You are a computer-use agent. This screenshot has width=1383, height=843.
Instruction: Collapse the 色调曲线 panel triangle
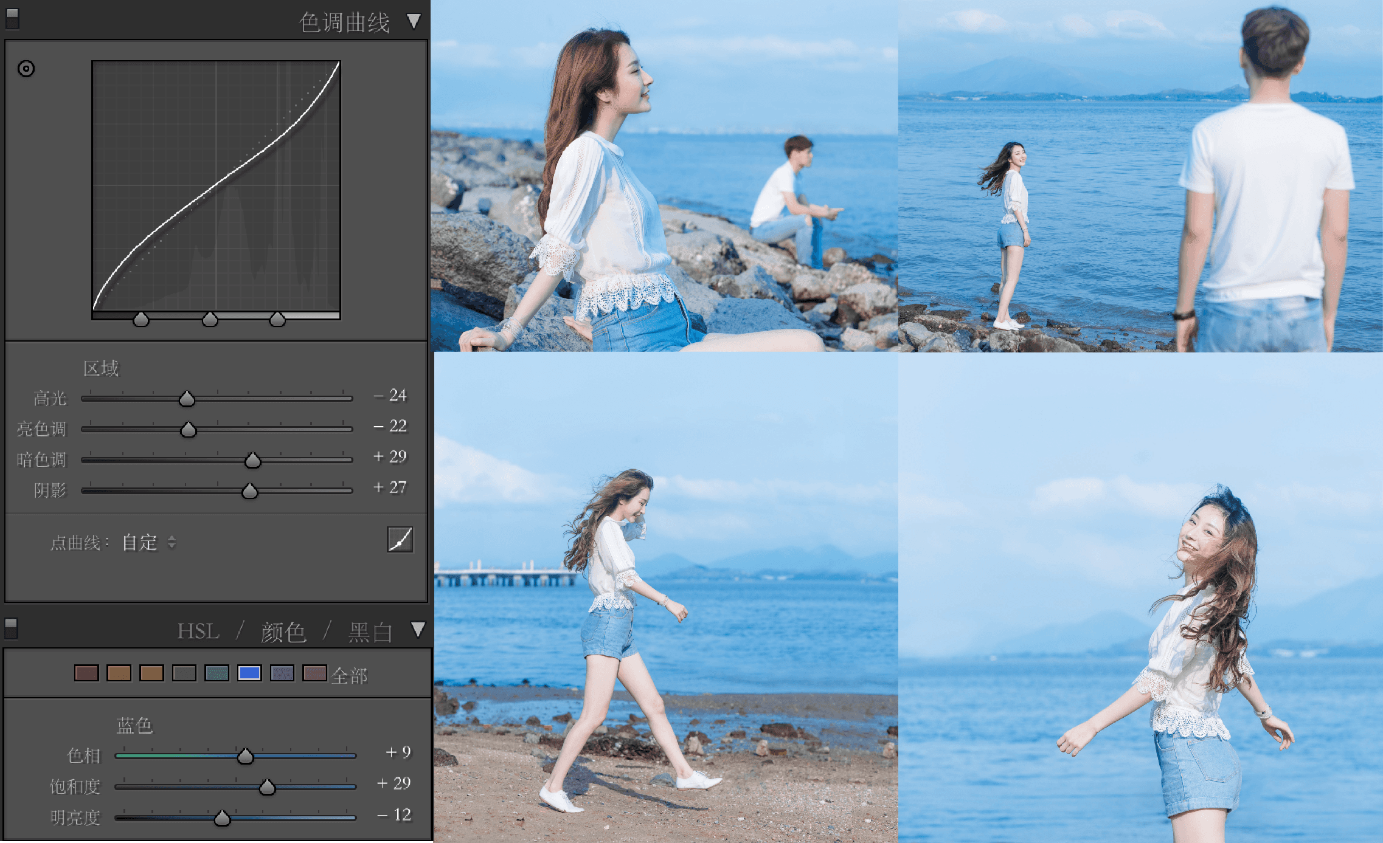414,21
